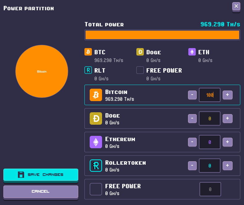Click the large Doge coin icon
The image size is (244, 205).
(96, 118)
